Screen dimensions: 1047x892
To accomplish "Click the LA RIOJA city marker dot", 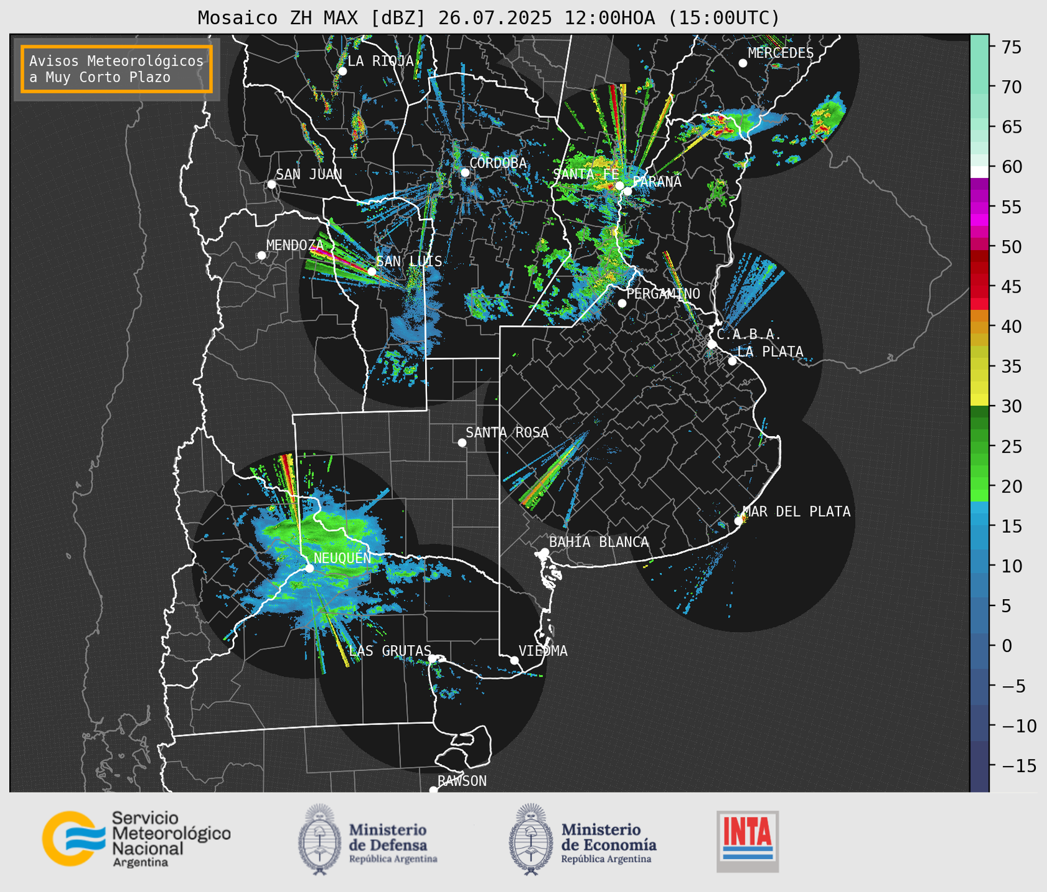I will (342, 71).
